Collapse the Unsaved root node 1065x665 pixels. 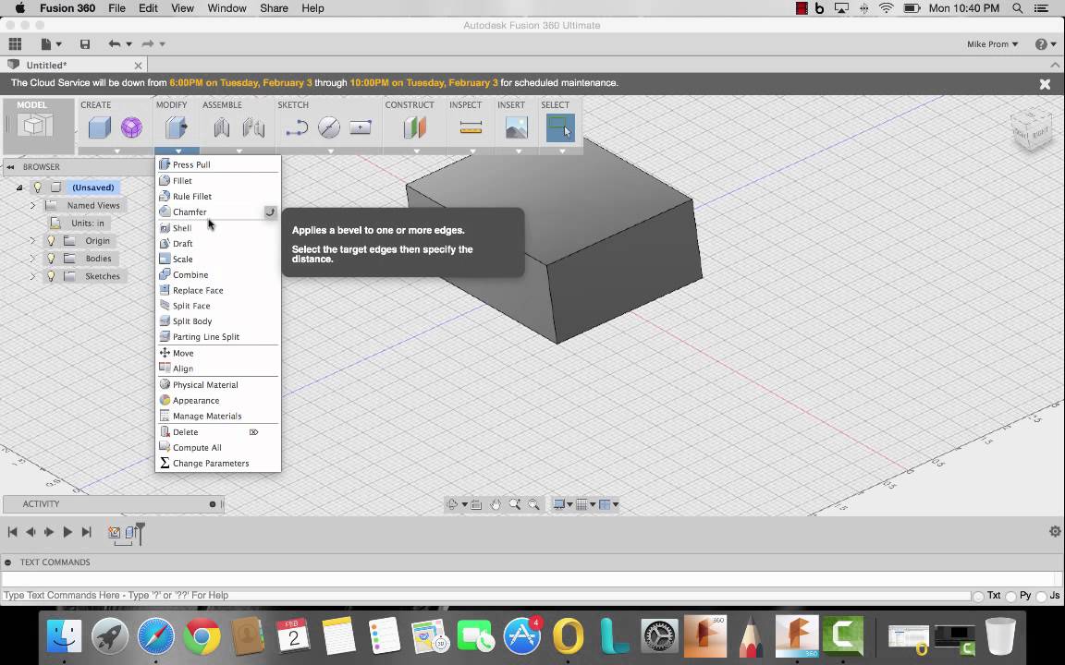click(x=19, y=187)
